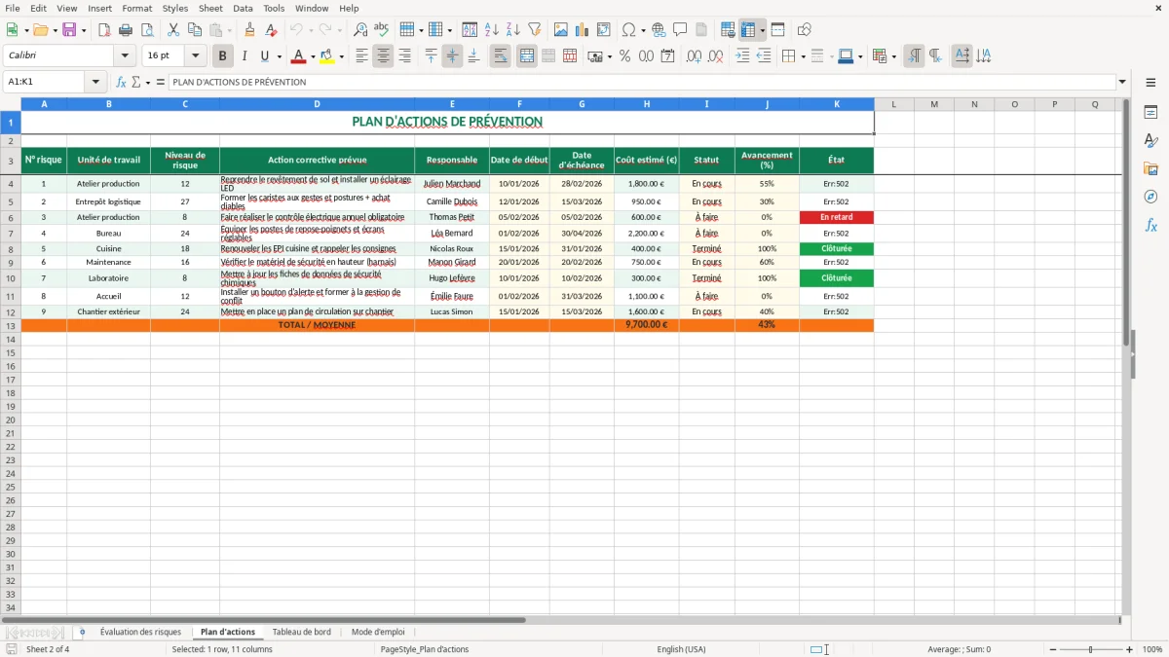
Task: Apply the yellow background color
Action: click(327, 56)
